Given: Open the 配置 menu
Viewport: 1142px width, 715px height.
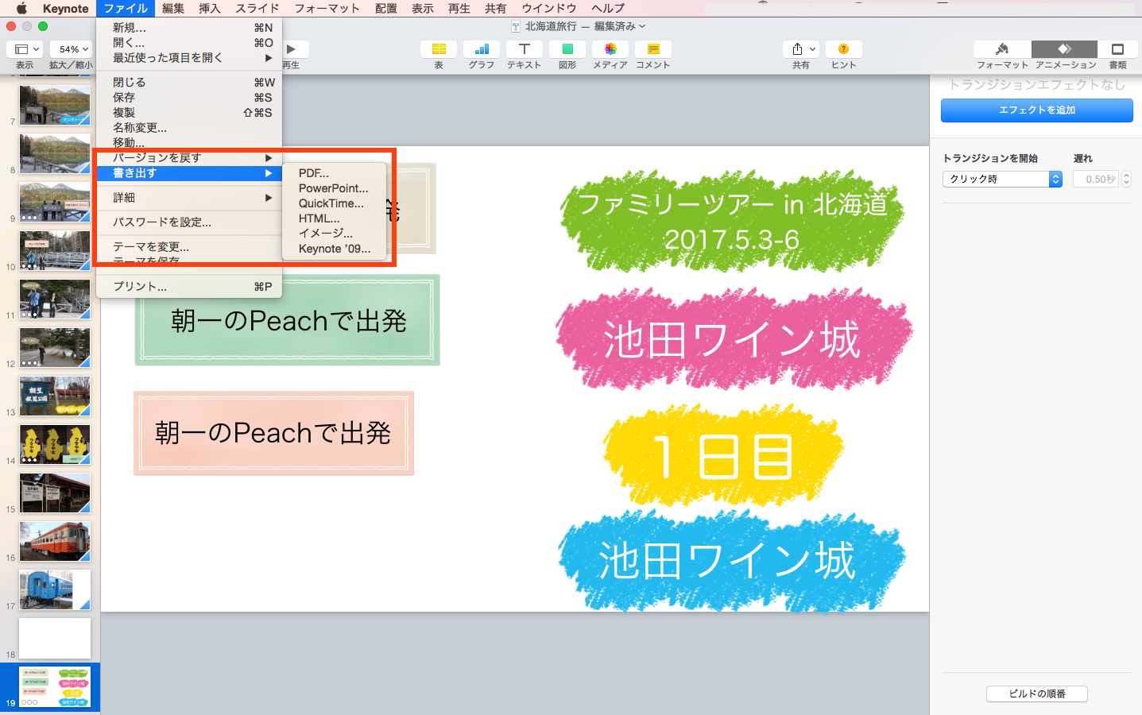Looking at the screenshot, I should pyautogui.click(x=386, y=9).
